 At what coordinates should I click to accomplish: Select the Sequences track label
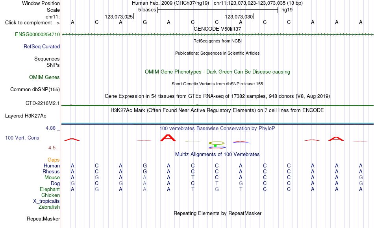(x=47, y=59)
